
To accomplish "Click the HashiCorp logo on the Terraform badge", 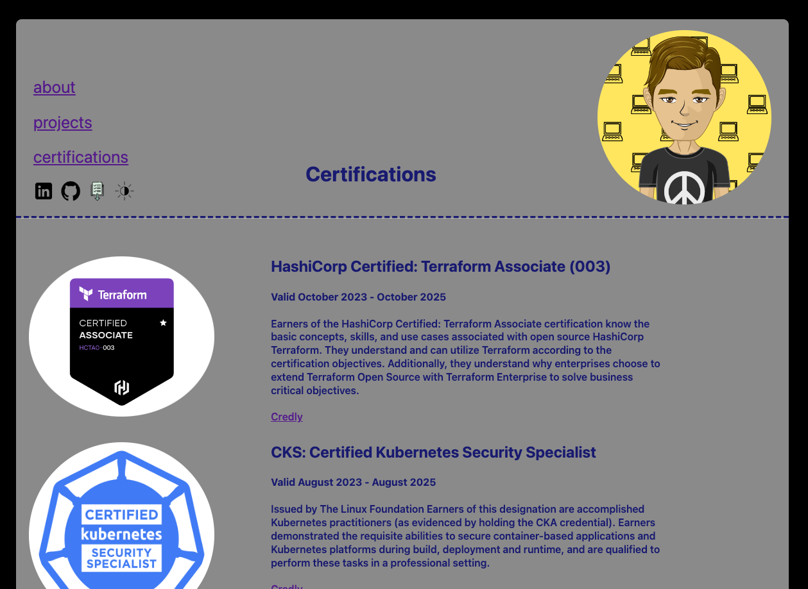I will pyautogui.click(x=122, y=387).
